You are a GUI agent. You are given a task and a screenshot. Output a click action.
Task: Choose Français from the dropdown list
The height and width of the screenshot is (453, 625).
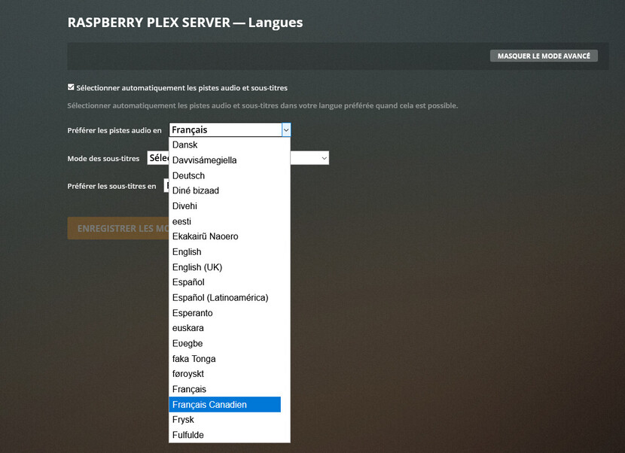(x=225, y=389)
